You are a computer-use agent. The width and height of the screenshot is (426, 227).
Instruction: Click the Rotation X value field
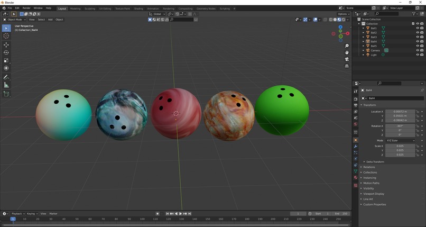(400, 126)
